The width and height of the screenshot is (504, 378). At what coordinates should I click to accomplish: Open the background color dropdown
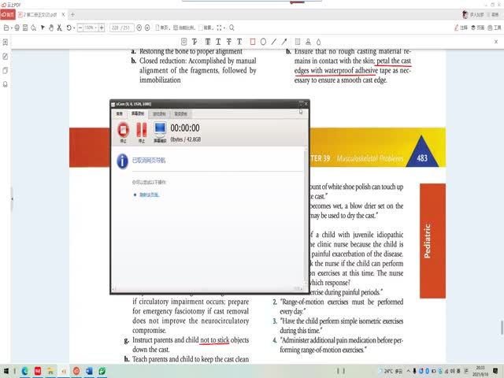[206, 28]
